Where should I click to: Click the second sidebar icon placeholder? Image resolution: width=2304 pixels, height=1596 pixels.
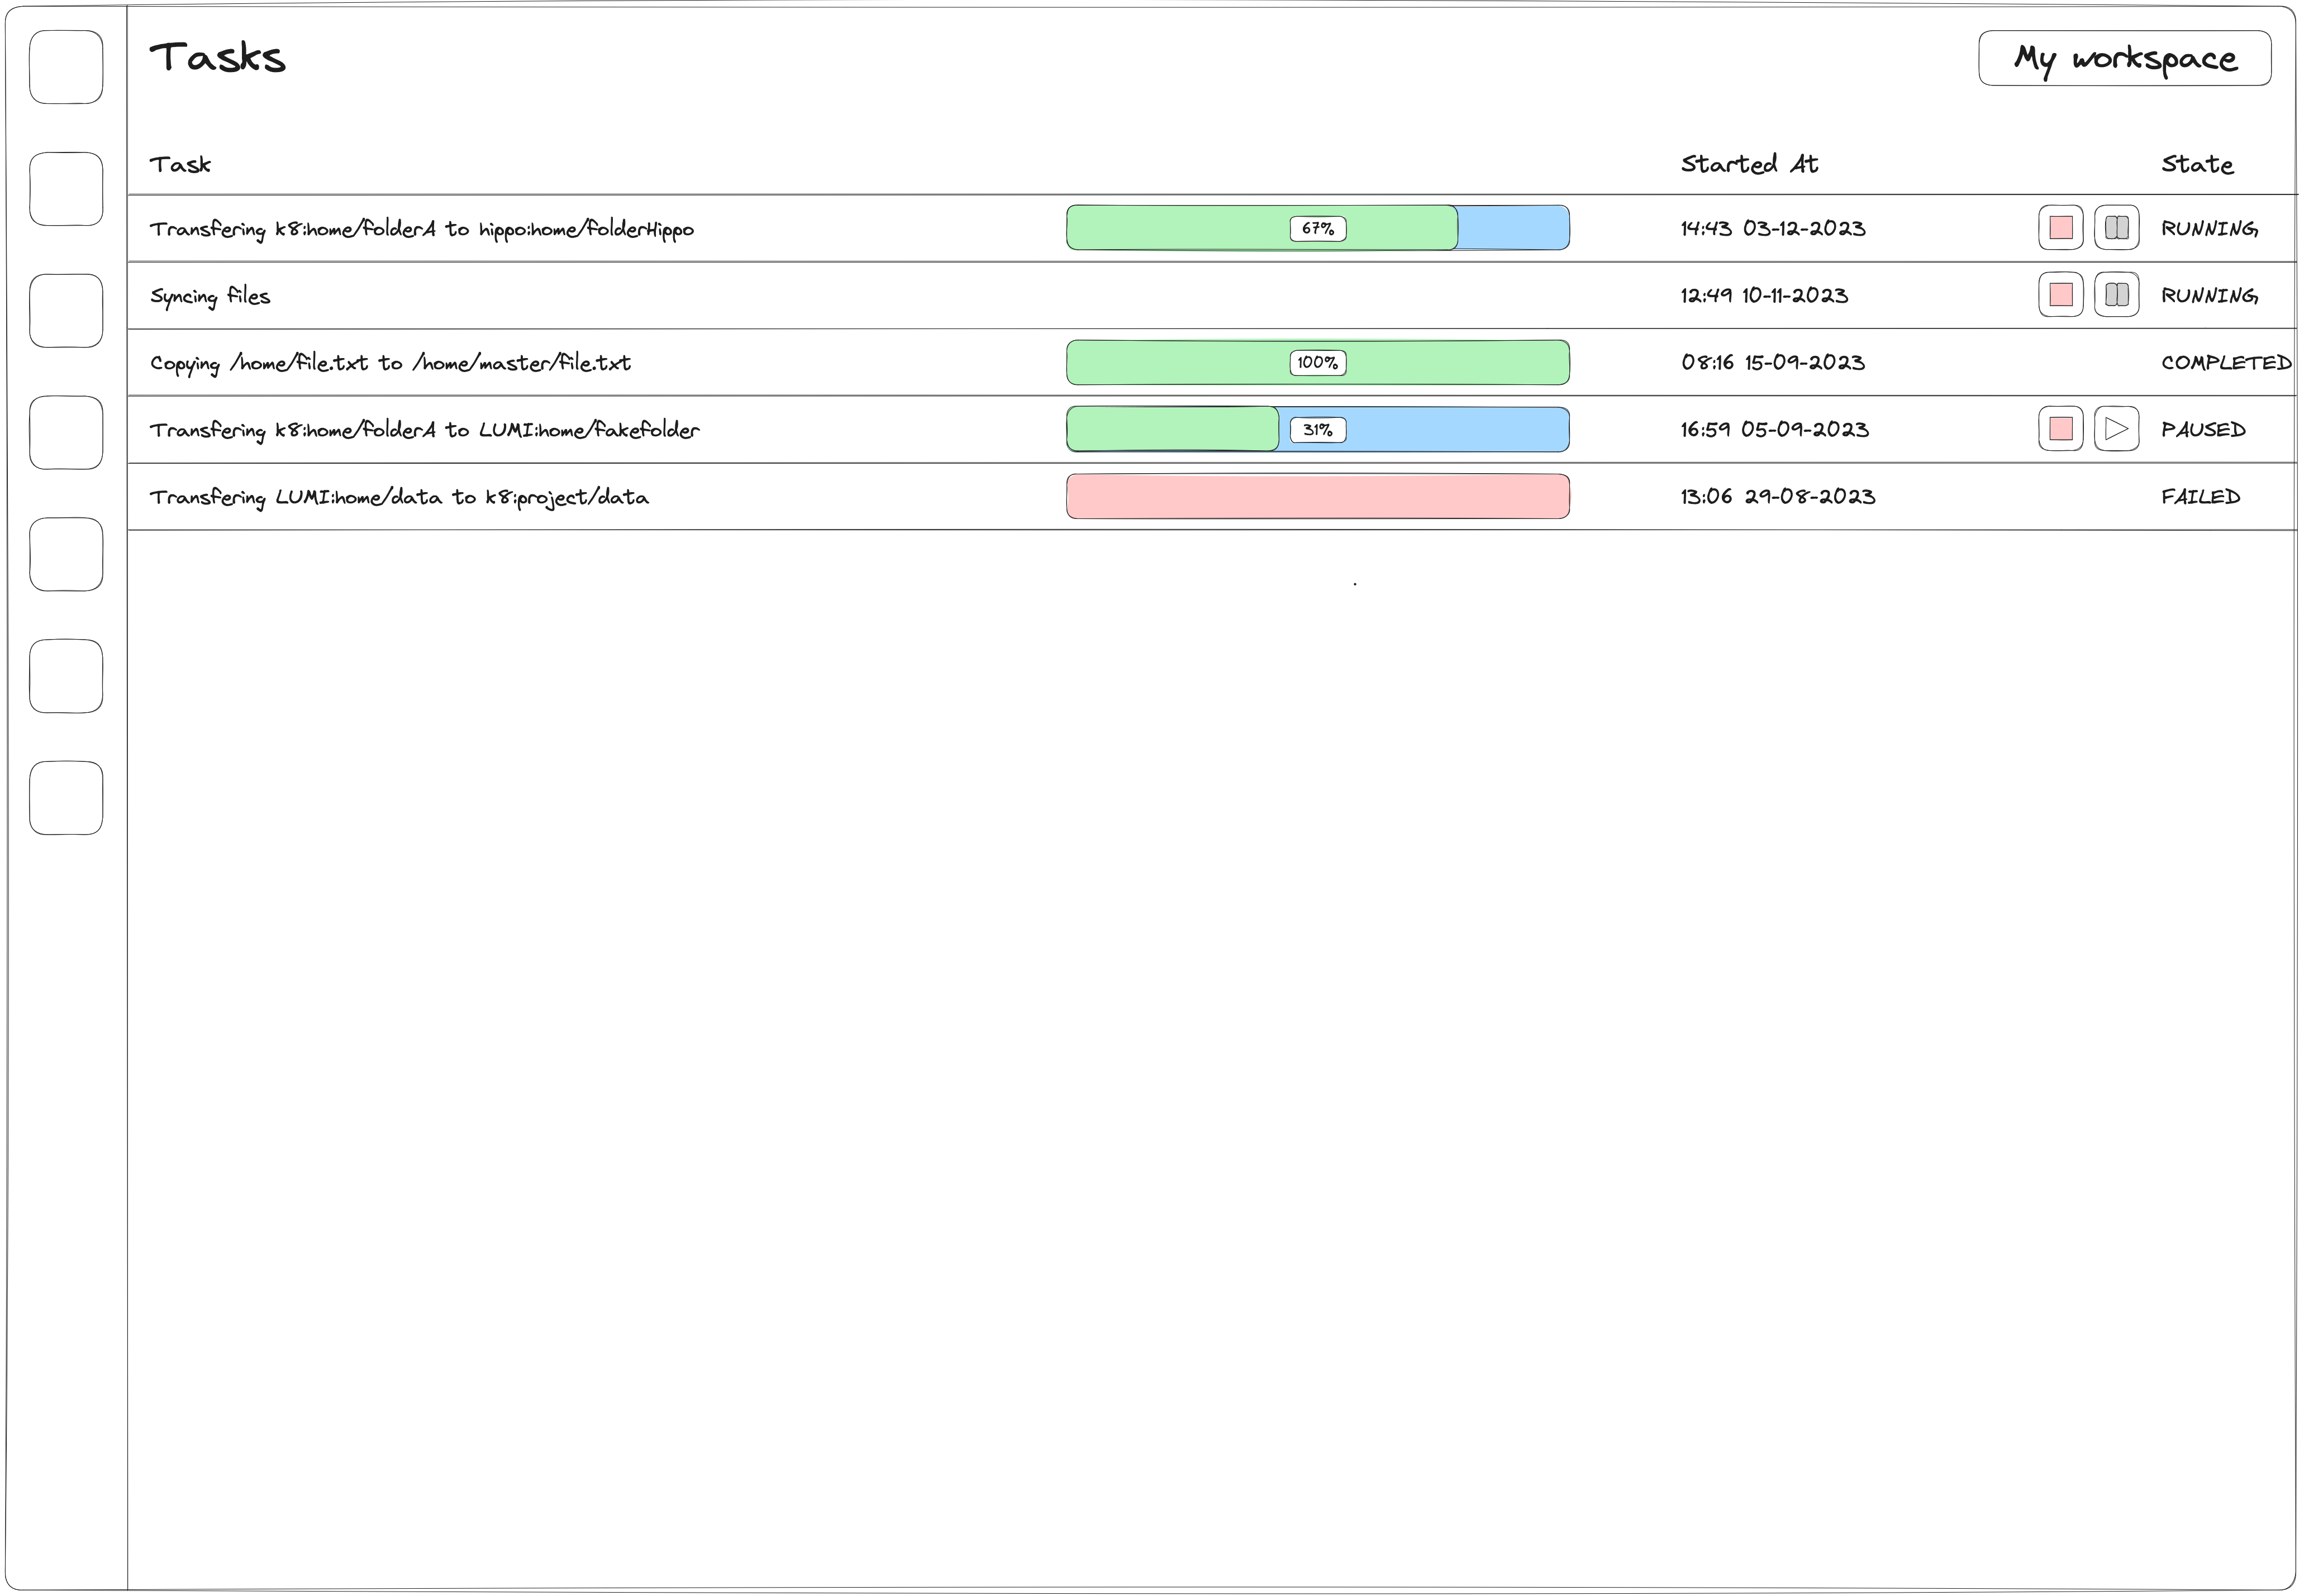(x=66, y=189)
